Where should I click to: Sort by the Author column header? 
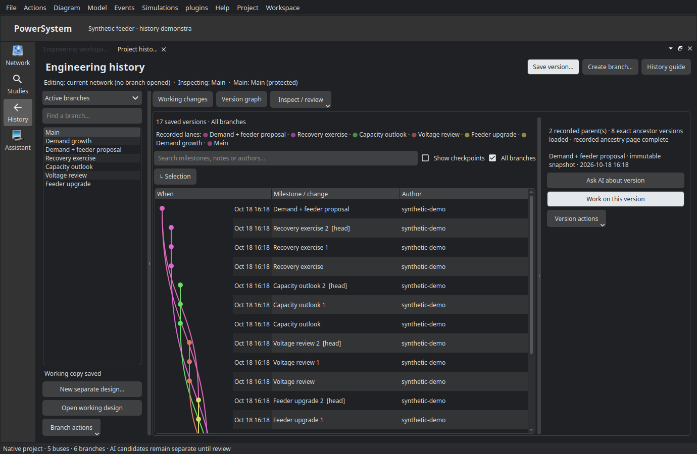[x=463, y=194]
